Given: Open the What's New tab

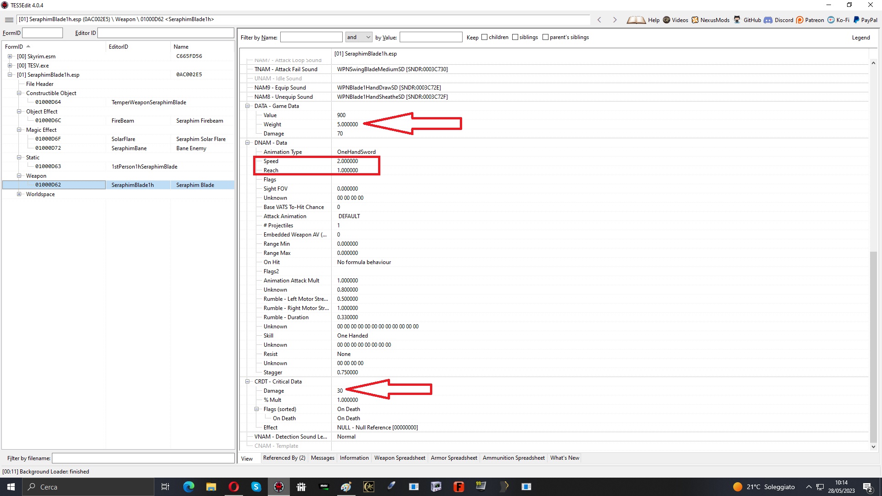Looking at the screenshot, I should tap(565, 458).
